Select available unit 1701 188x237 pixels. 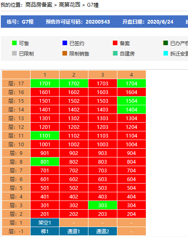pos(45,83)
